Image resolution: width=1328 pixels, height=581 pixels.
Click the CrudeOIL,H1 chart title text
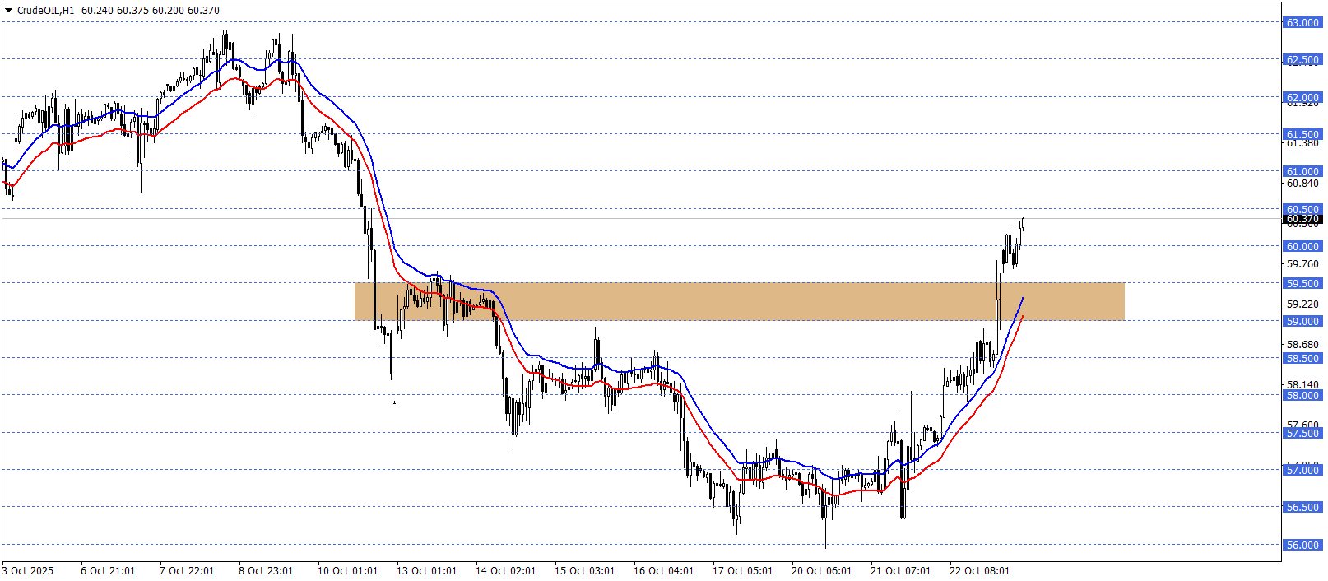pos(45,11)
